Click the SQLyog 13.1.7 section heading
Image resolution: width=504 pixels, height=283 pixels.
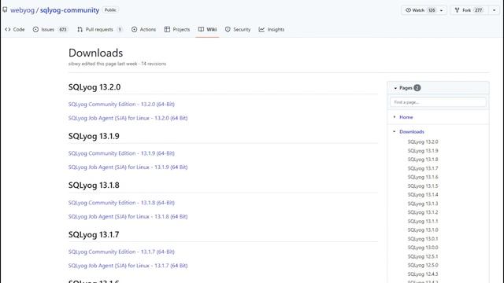coord(94,235)
